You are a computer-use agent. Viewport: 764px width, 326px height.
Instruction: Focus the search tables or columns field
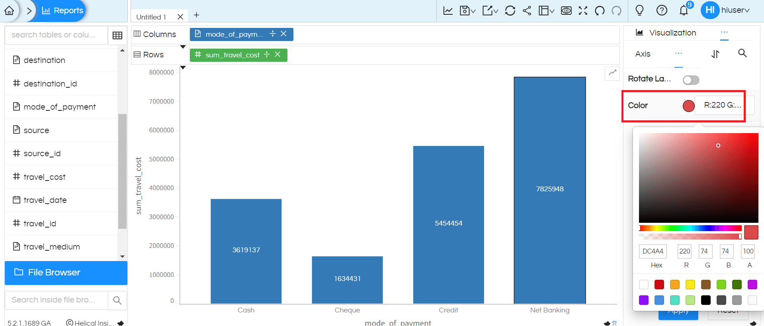pos(56,35)
